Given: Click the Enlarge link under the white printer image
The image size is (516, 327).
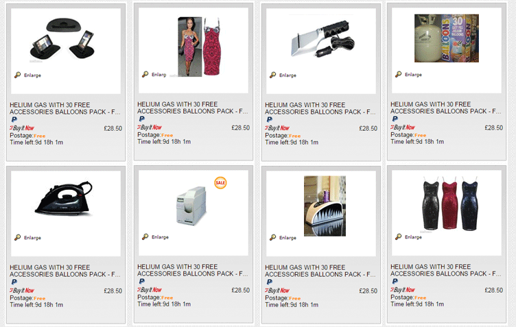Looking at the screenshot, I should click(160, 237).
